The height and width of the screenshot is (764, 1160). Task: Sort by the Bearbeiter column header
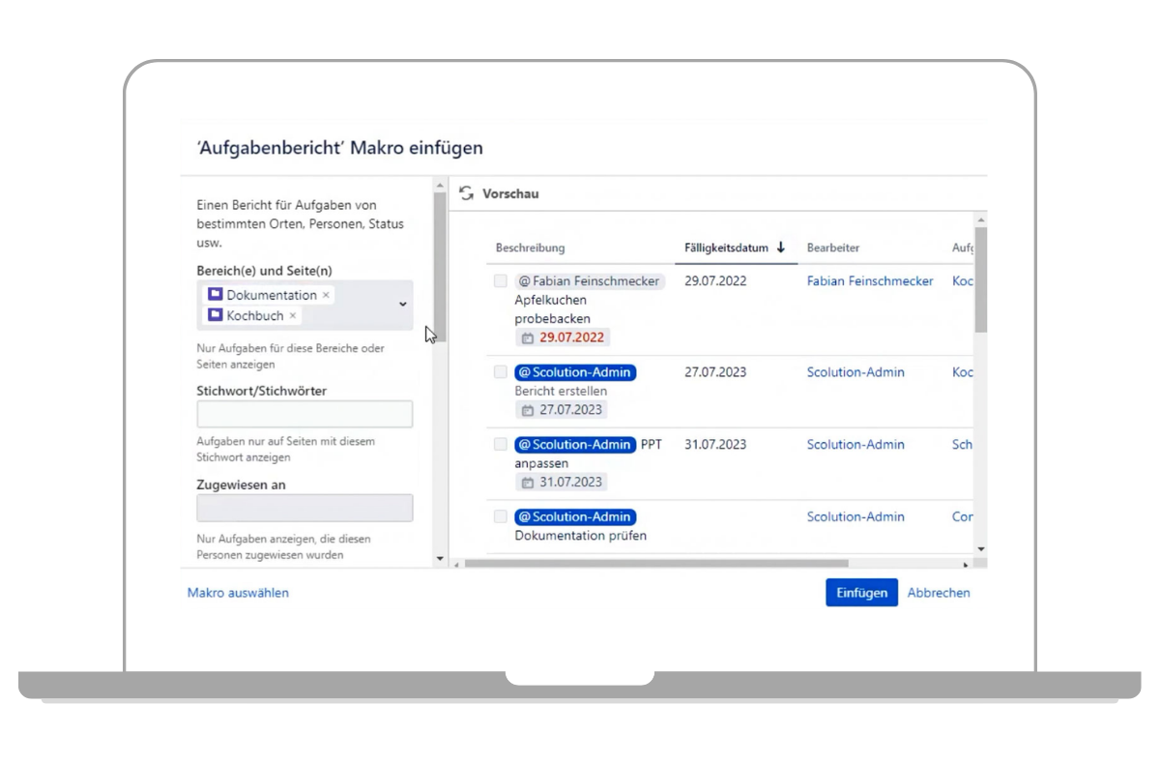coord(832,249)
